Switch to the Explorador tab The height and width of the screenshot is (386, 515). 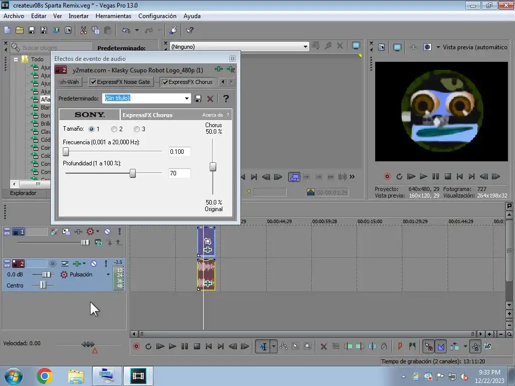(x=23, y=193)
